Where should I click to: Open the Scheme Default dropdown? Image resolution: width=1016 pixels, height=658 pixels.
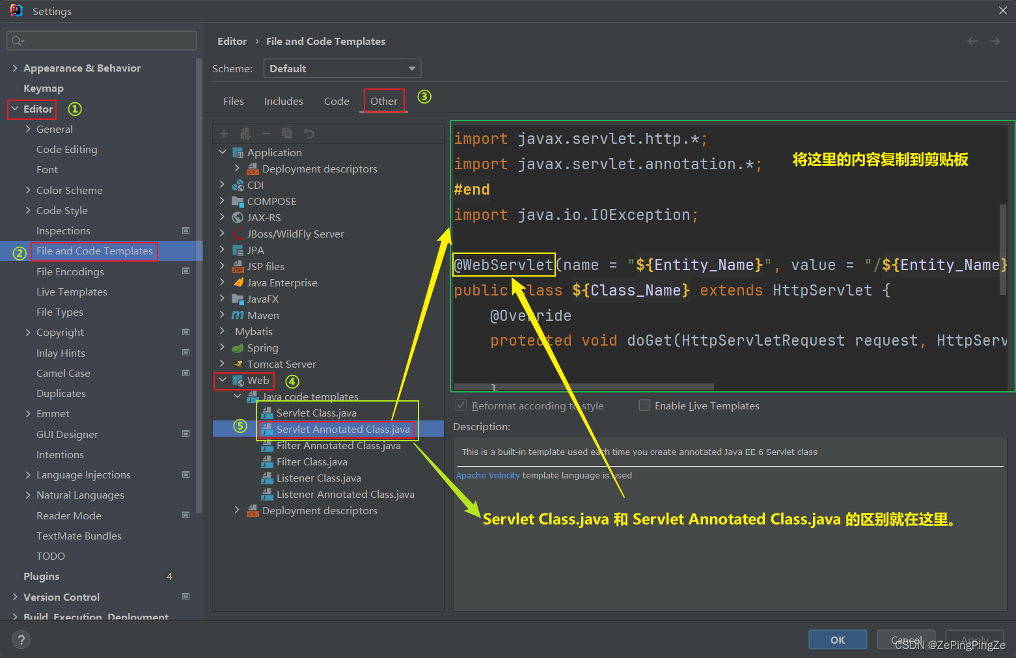[342, 68]
